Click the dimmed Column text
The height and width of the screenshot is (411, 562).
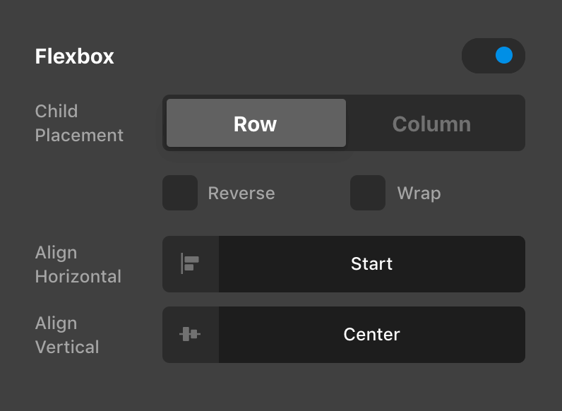click(x=432, y=124)
